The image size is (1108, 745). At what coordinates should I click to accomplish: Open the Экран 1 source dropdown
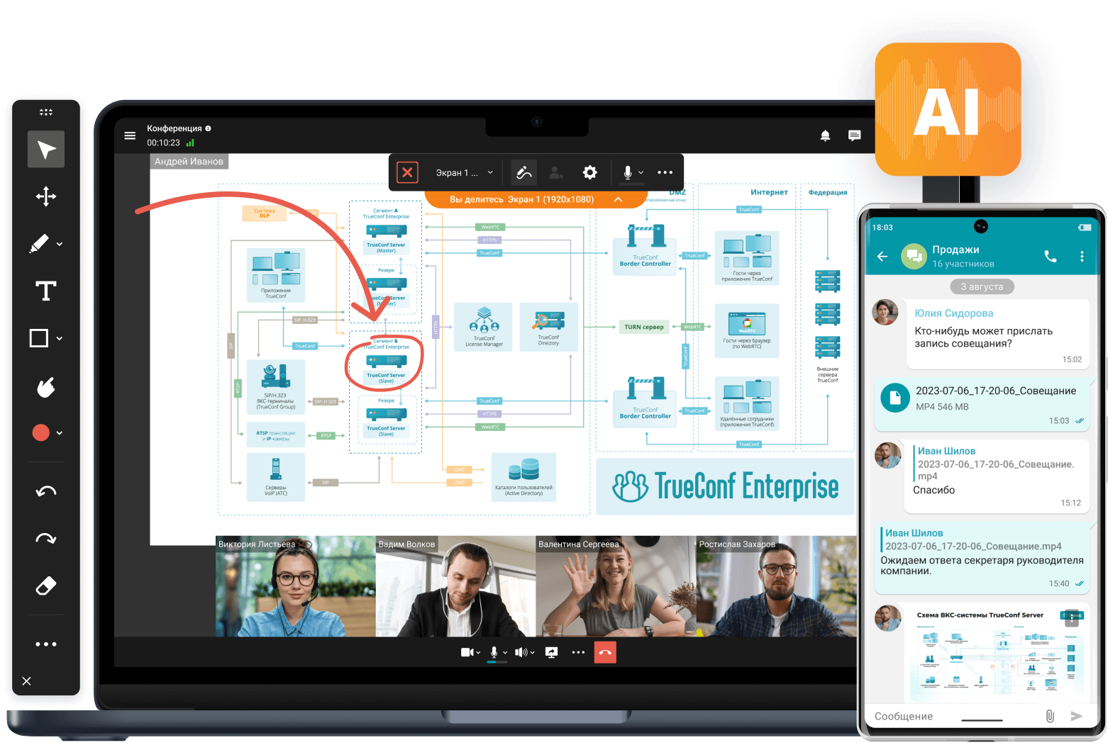(464, 172)
